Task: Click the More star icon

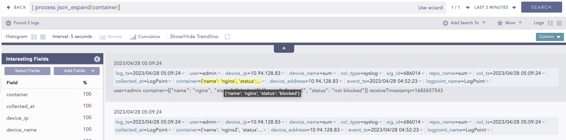Action: pyautogui.click(x=500, y=23)
